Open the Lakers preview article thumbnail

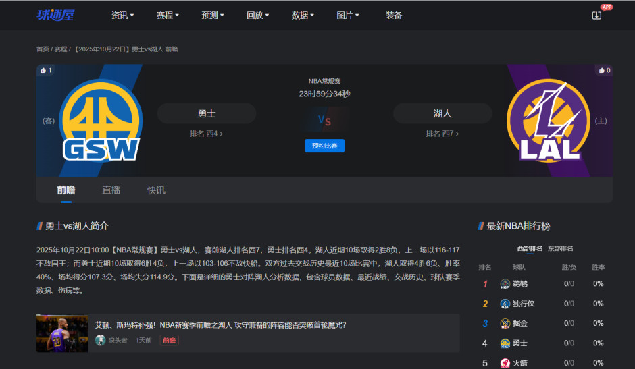coord(62,333)
